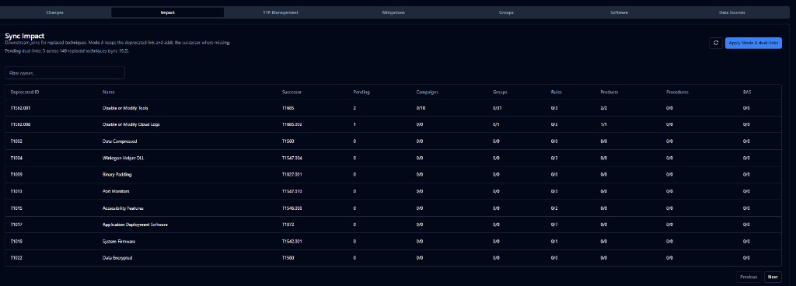796x286 pixels.
Task: Click successor T1072
Action: coord(288,225)
